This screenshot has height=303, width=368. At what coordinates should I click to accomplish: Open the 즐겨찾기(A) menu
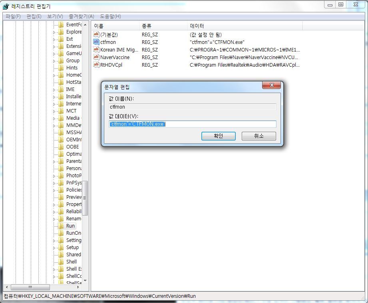click(x=81, y=16)
